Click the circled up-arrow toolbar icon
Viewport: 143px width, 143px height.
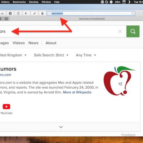coord(18,14)
